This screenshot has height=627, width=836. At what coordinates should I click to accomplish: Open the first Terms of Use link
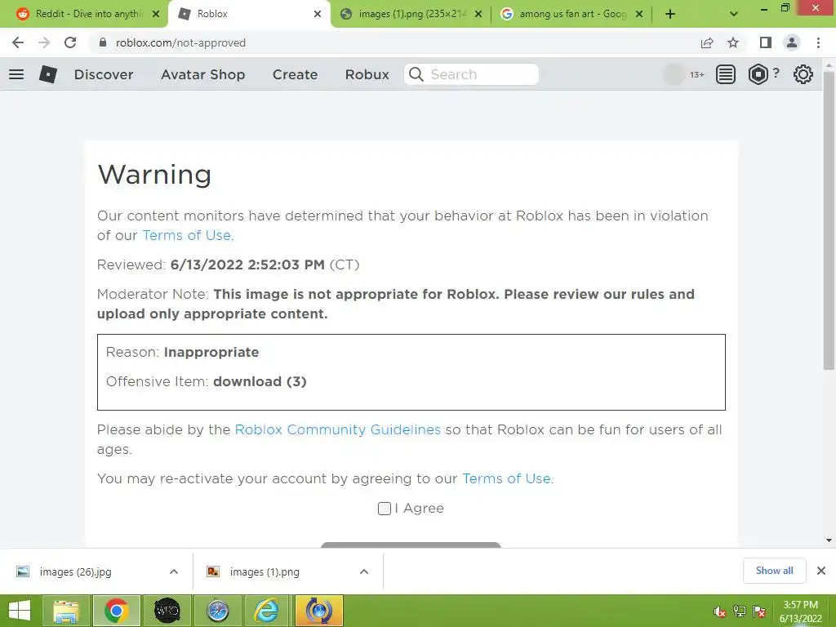click(x=188, y=235)
